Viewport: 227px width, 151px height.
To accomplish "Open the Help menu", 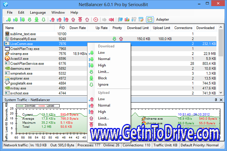I will (x=74, y=13).
